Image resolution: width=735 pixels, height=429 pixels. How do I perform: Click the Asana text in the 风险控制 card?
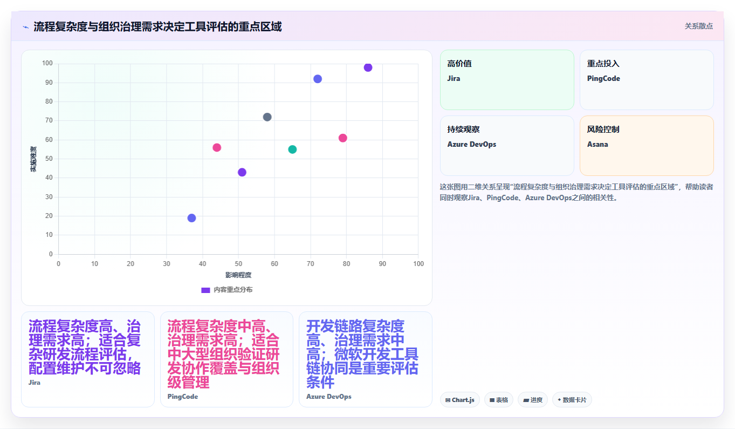[597, 144]
